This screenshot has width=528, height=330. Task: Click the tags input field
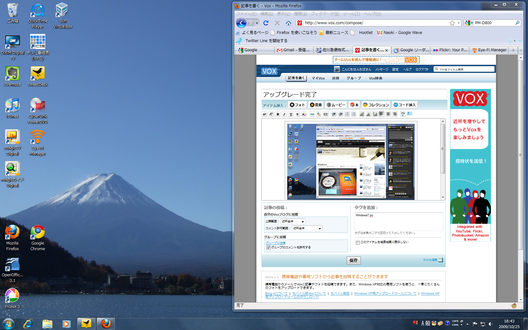(399, 222)
